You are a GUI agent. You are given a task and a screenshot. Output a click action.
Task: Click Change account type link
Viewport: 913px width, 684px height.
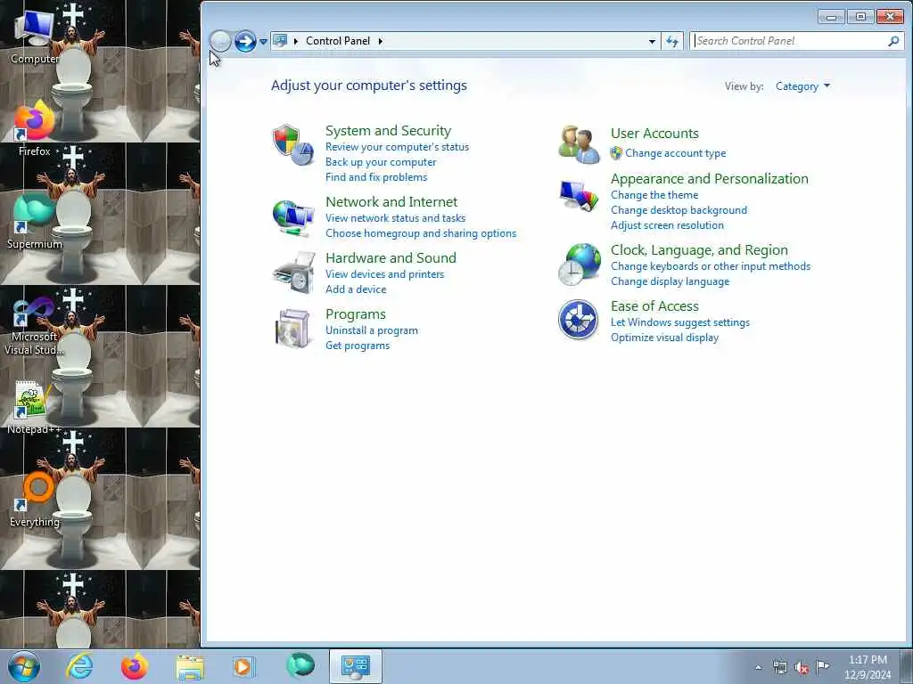point(676,153)
